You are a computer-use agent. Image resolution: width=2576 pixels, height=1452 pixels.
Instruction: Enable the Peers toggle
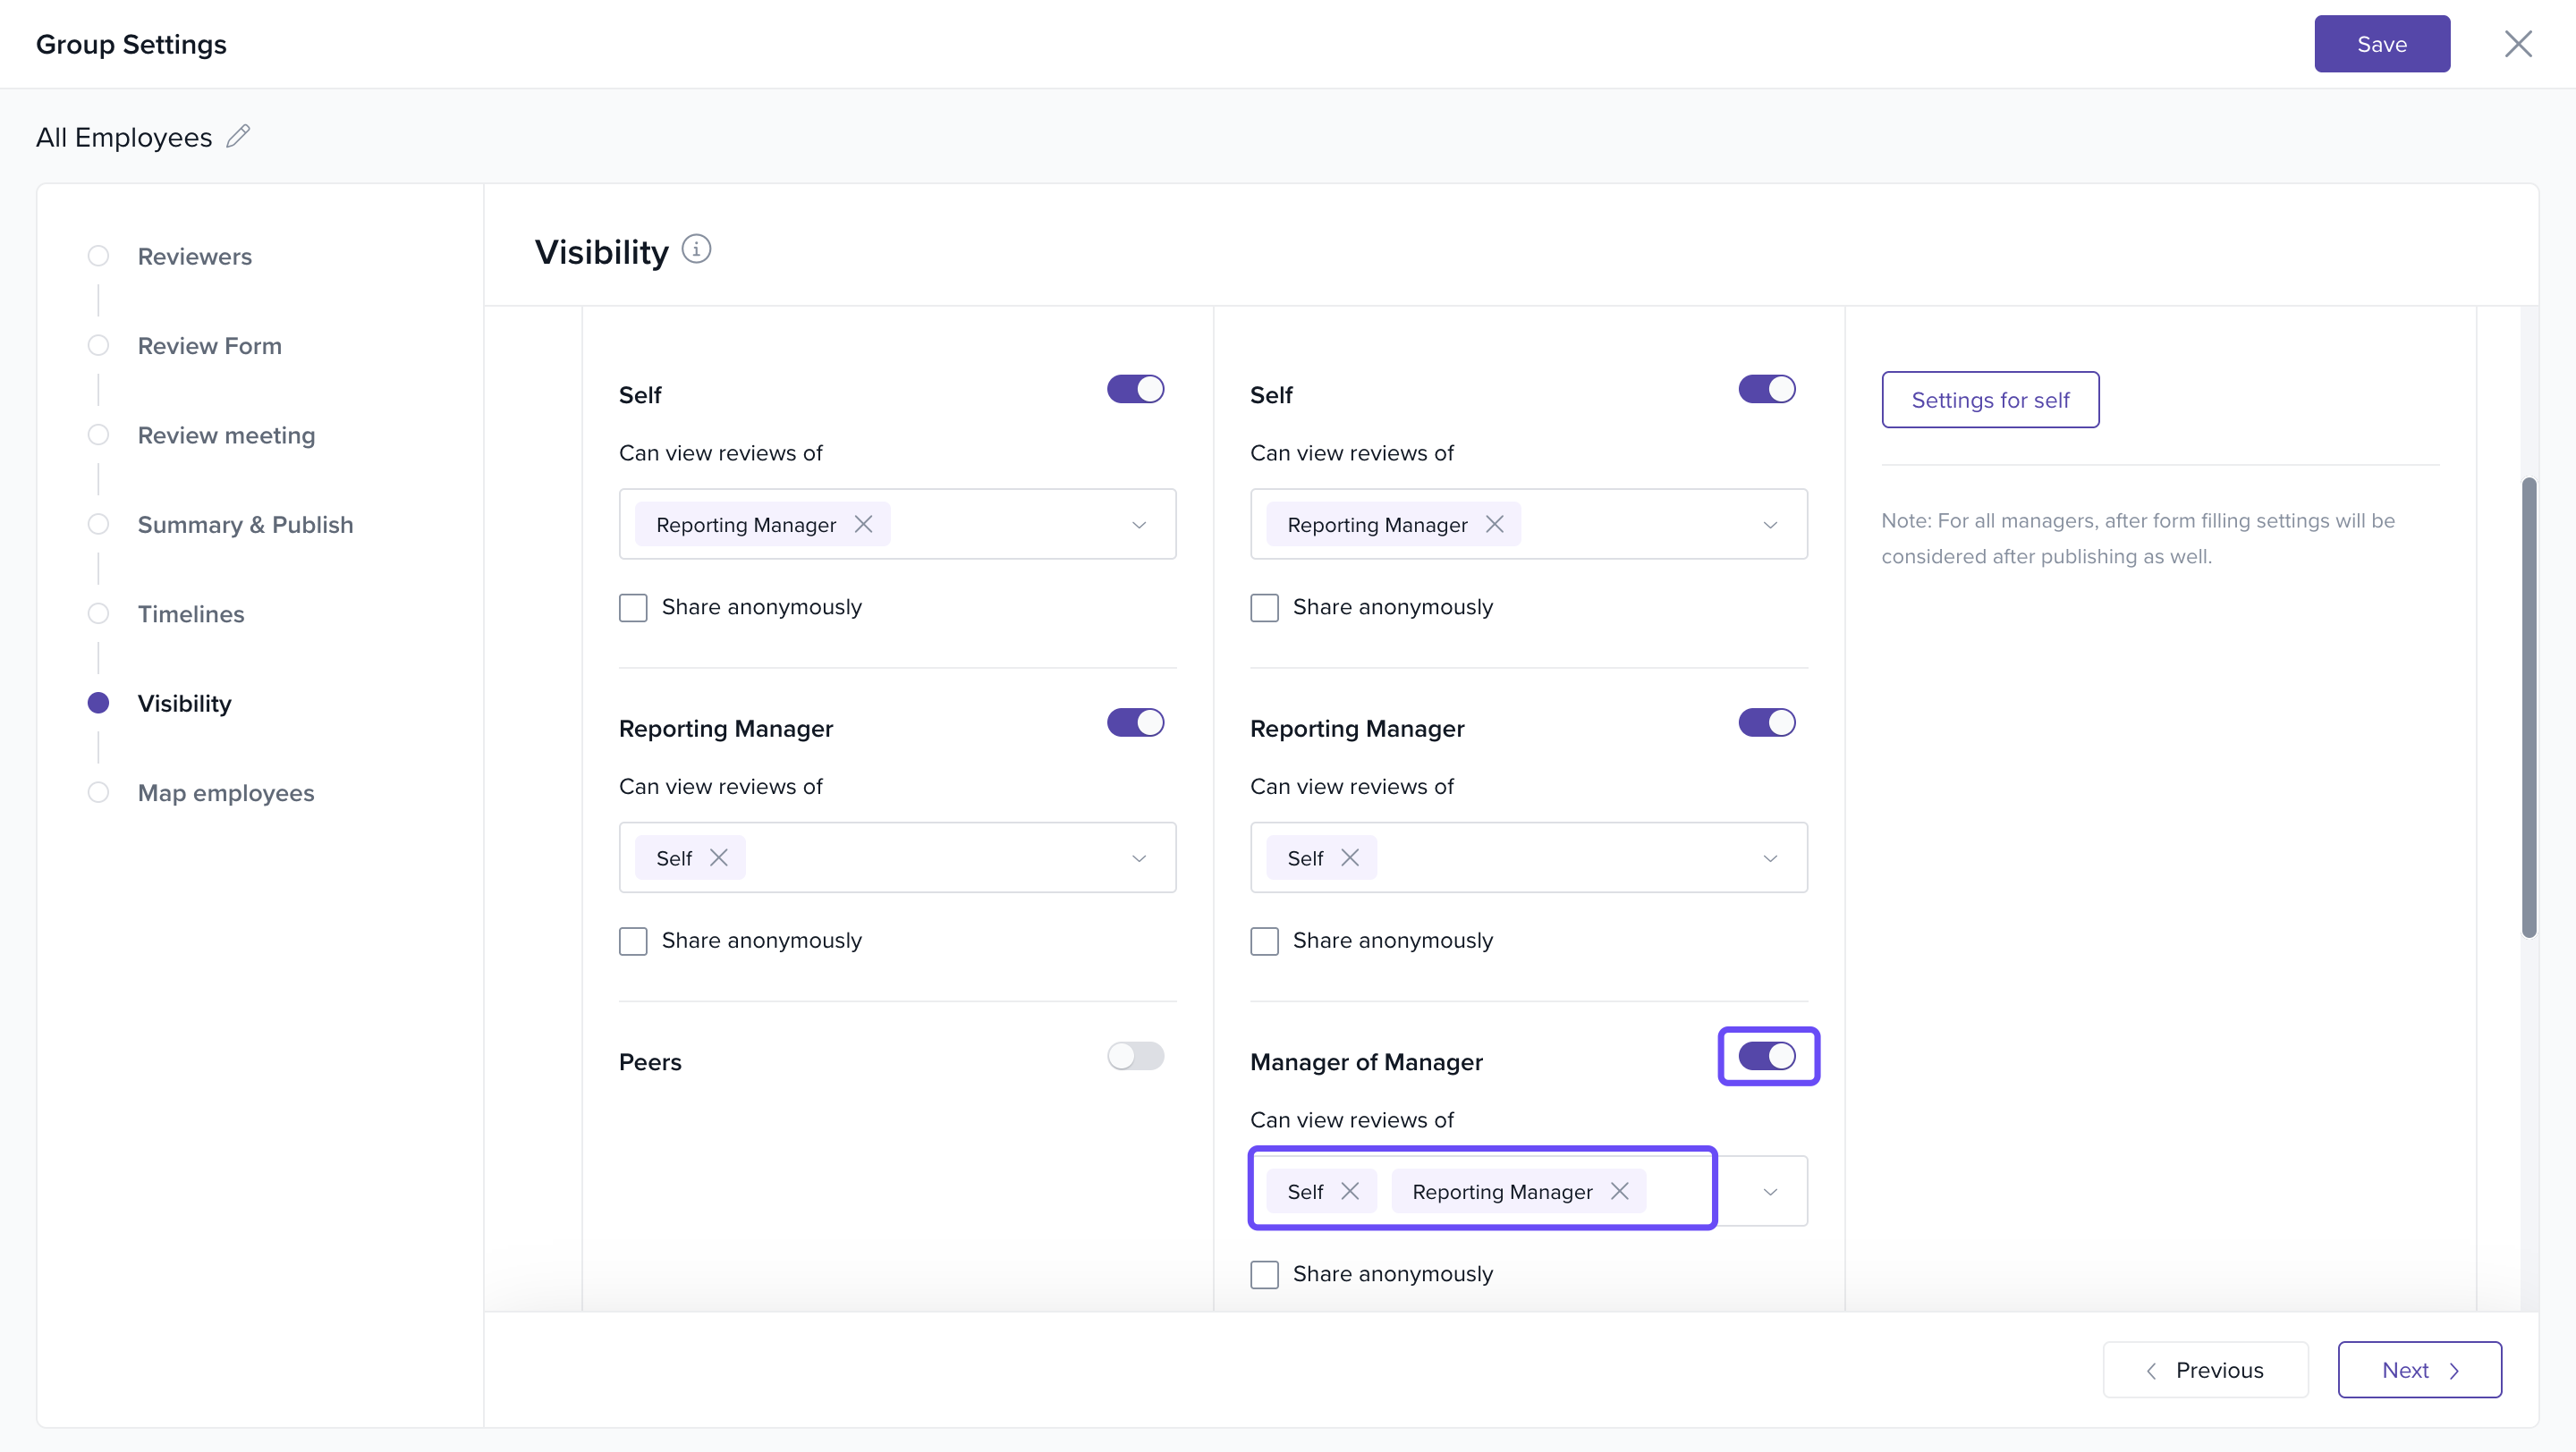tap(1135, 1055)
